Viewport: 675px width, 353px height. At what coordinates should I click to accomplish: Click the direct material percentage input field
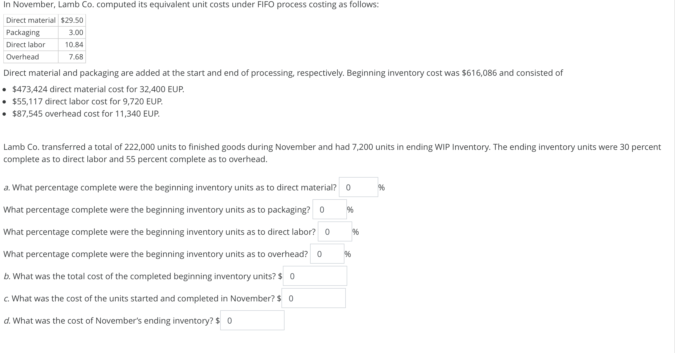(x=358, y=187)
